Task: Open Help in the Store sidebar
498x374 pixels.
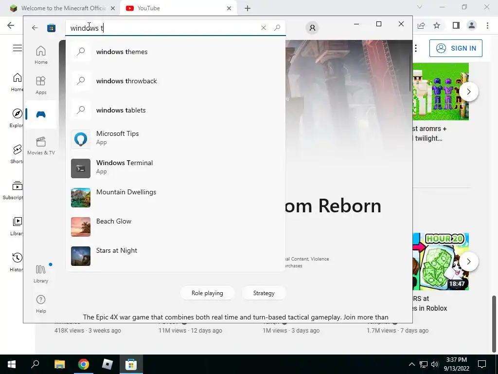Action: [41, 304]
